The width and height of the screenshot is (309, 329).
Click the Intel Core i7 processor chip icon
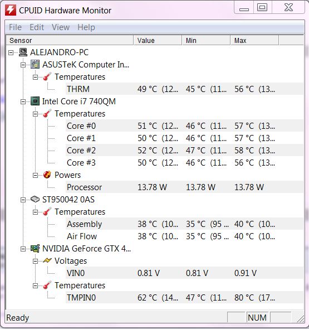[35, 101]
